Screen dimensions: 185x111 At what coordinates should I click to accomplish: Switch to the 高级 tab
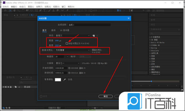tap(53, 30)
